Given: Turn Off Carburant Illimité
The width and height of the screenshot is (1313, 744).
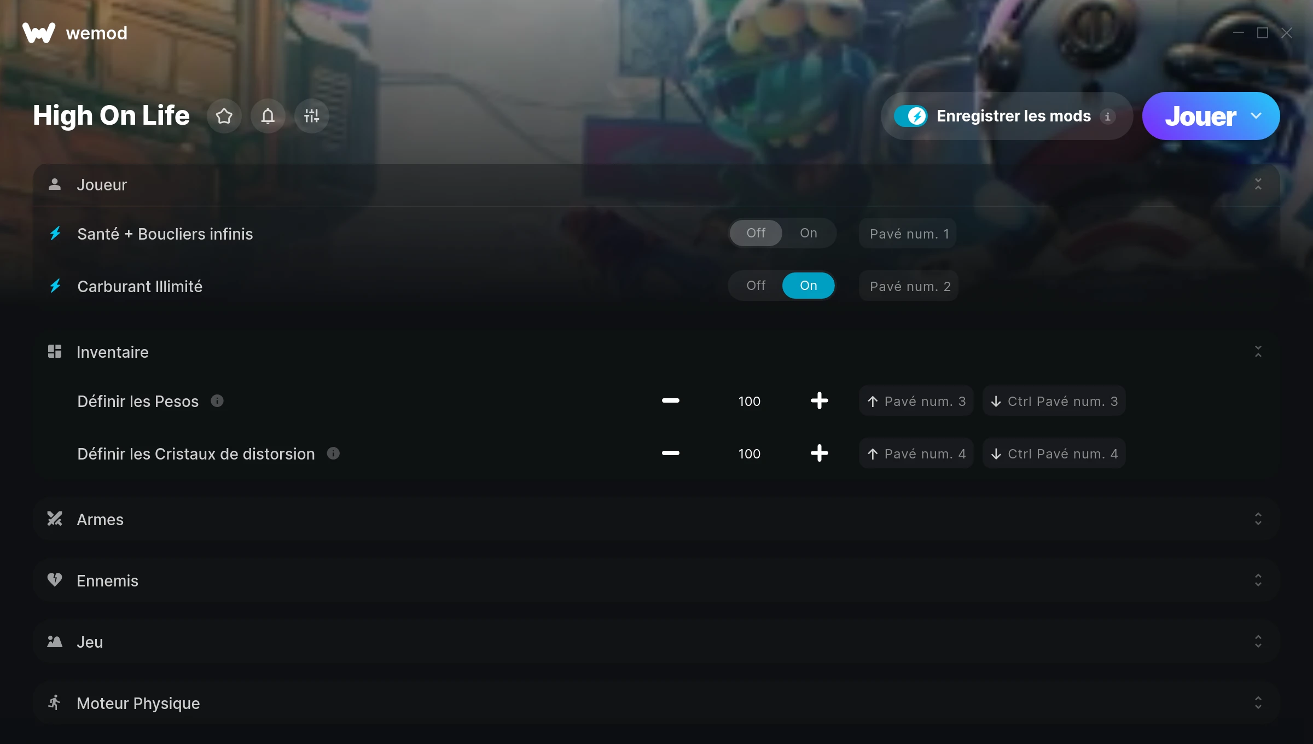Looking at the screenshot, I should point(756,286).
